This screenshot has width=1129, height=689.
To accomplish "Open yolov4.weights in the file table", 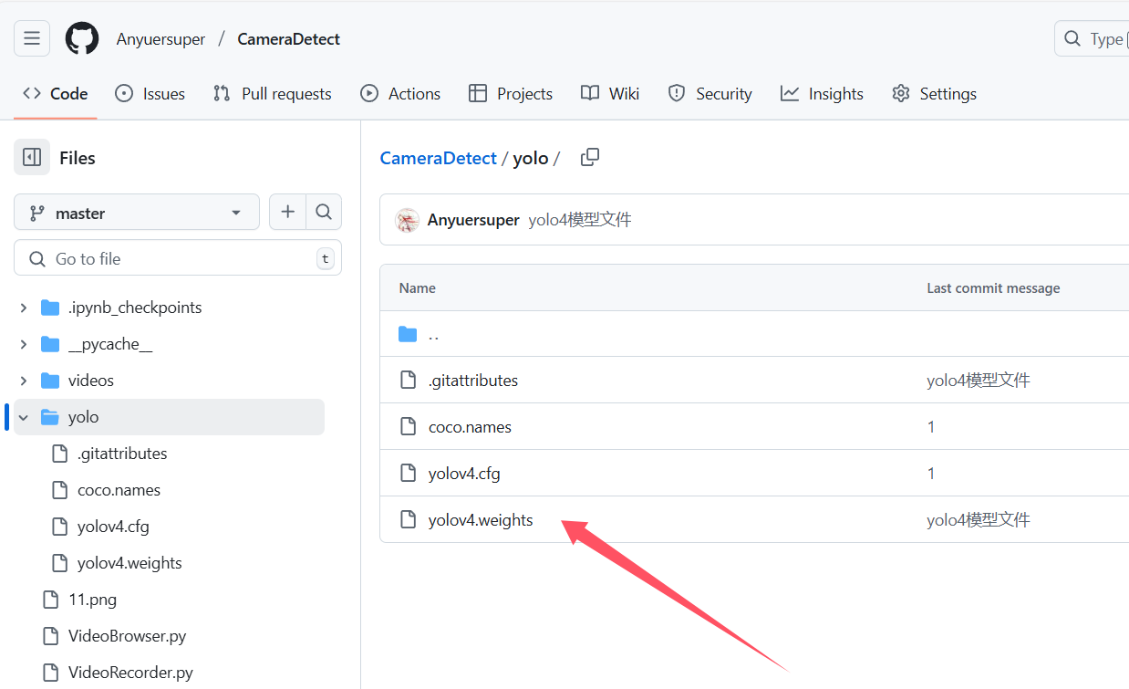I will pyautogui.click(x=481, y=520).
